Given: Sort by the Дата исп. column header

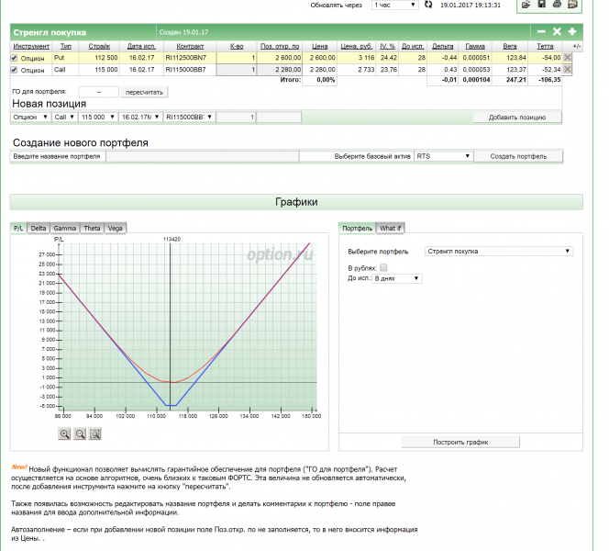Looking at the screenshot, I should click(141, 46).
